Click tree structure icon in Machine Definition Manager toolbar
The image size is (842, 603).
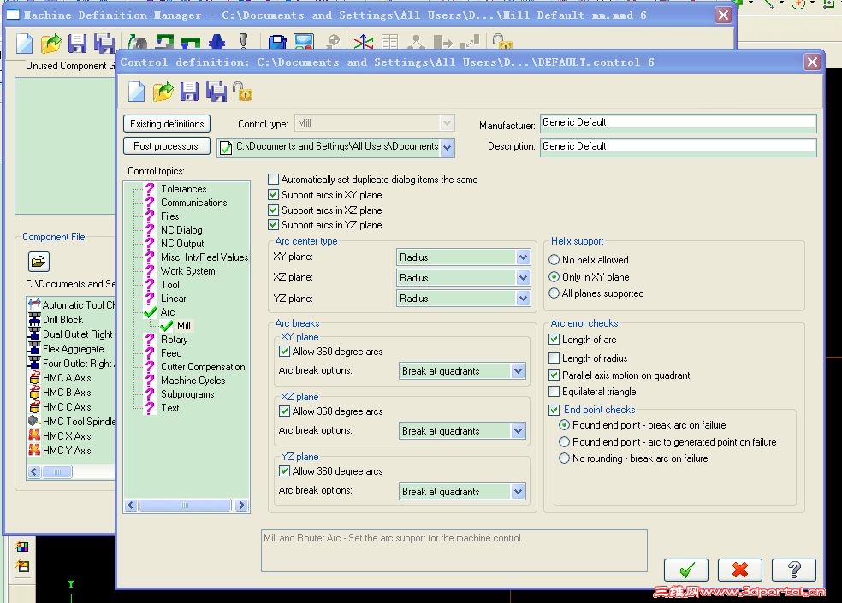[416, 42]
